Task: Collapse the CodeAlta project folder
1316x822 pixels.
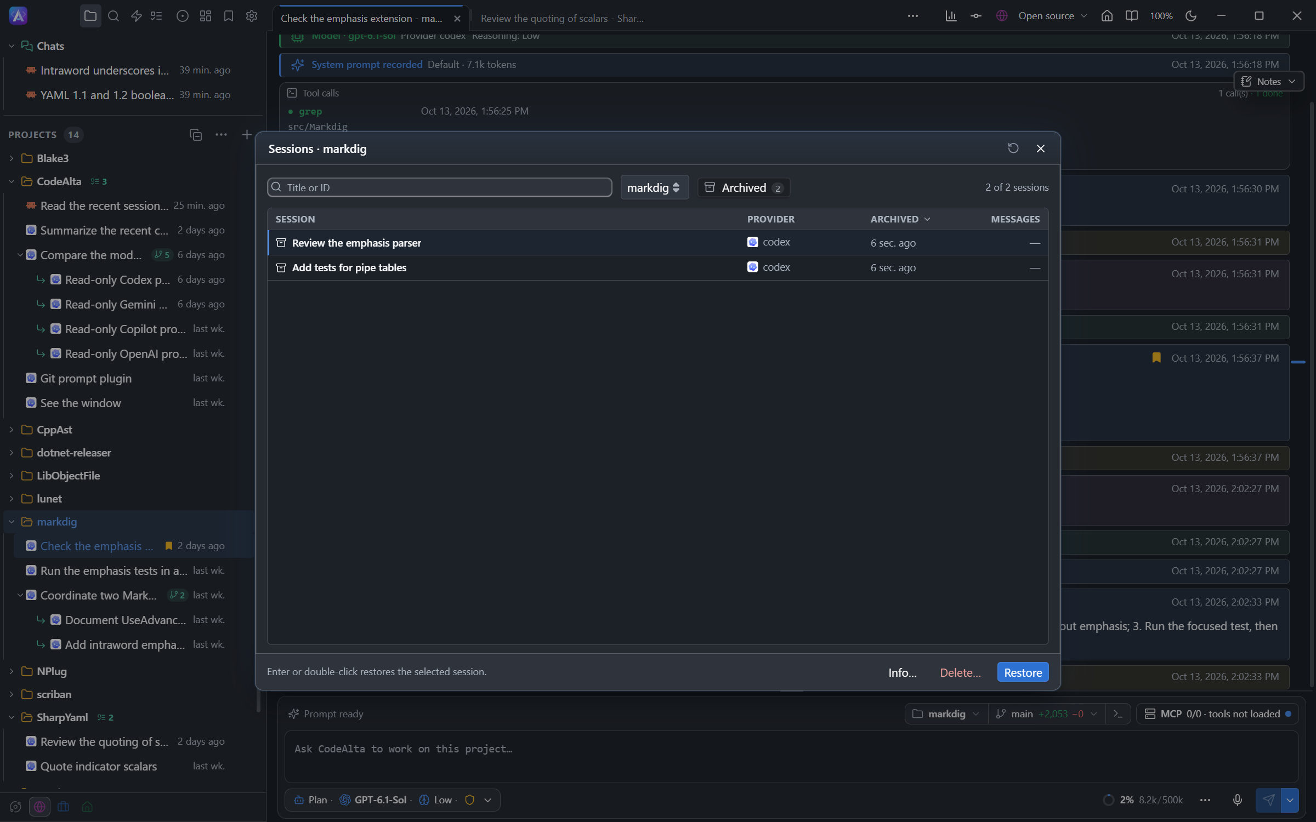Action: (x=11, y=181)
